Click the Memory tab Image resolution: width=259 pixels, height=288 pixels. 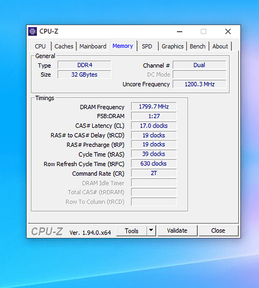click(x=123, y=46)
